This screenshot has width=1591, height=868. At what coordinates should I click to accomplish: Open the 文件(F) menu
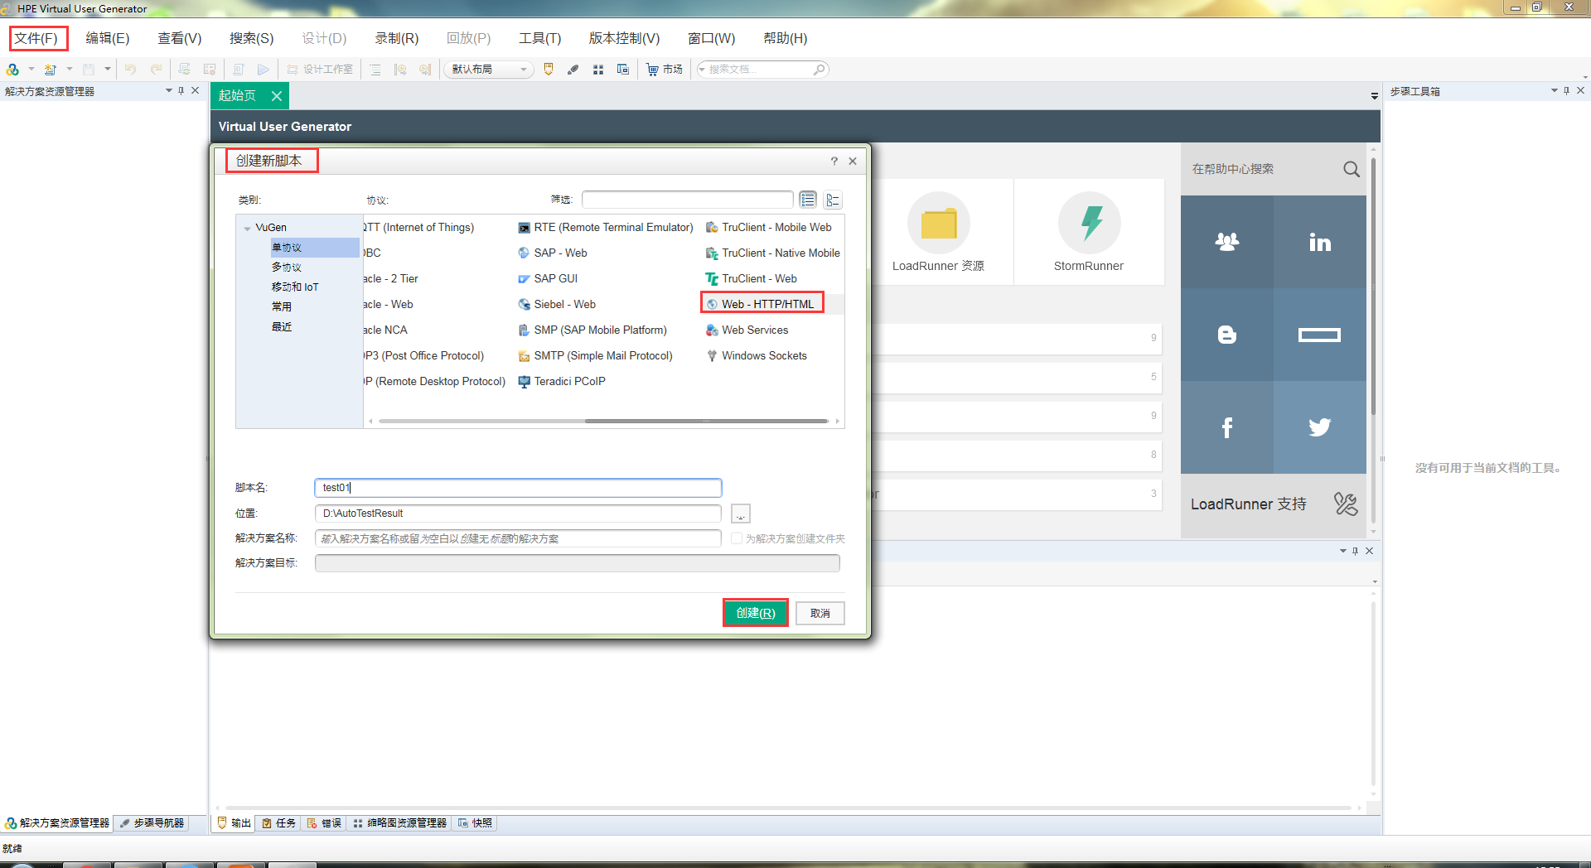[x=38, y=38]
